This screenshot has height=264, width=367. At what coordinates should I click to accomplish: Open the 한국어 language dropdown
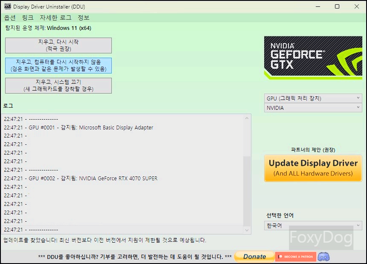[x=313, y=226]
